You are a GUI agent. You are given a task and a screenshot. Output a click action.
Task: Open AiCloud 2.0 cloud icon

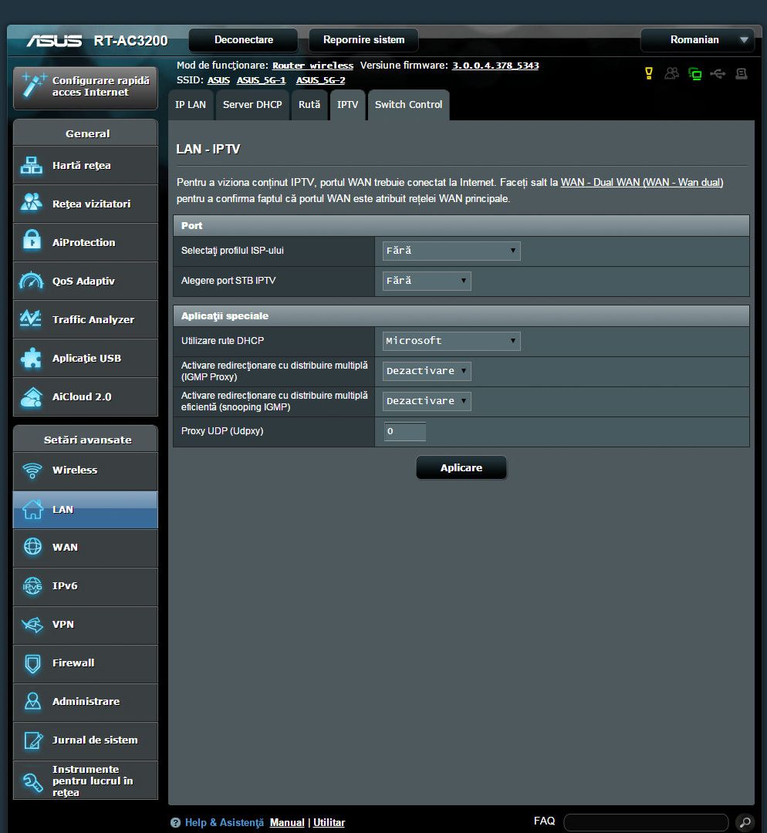(32, 396)
